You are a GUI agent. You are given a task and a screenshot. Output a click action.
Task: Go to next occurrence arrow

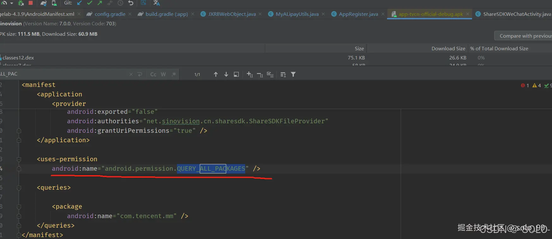(x=226, y=74)
